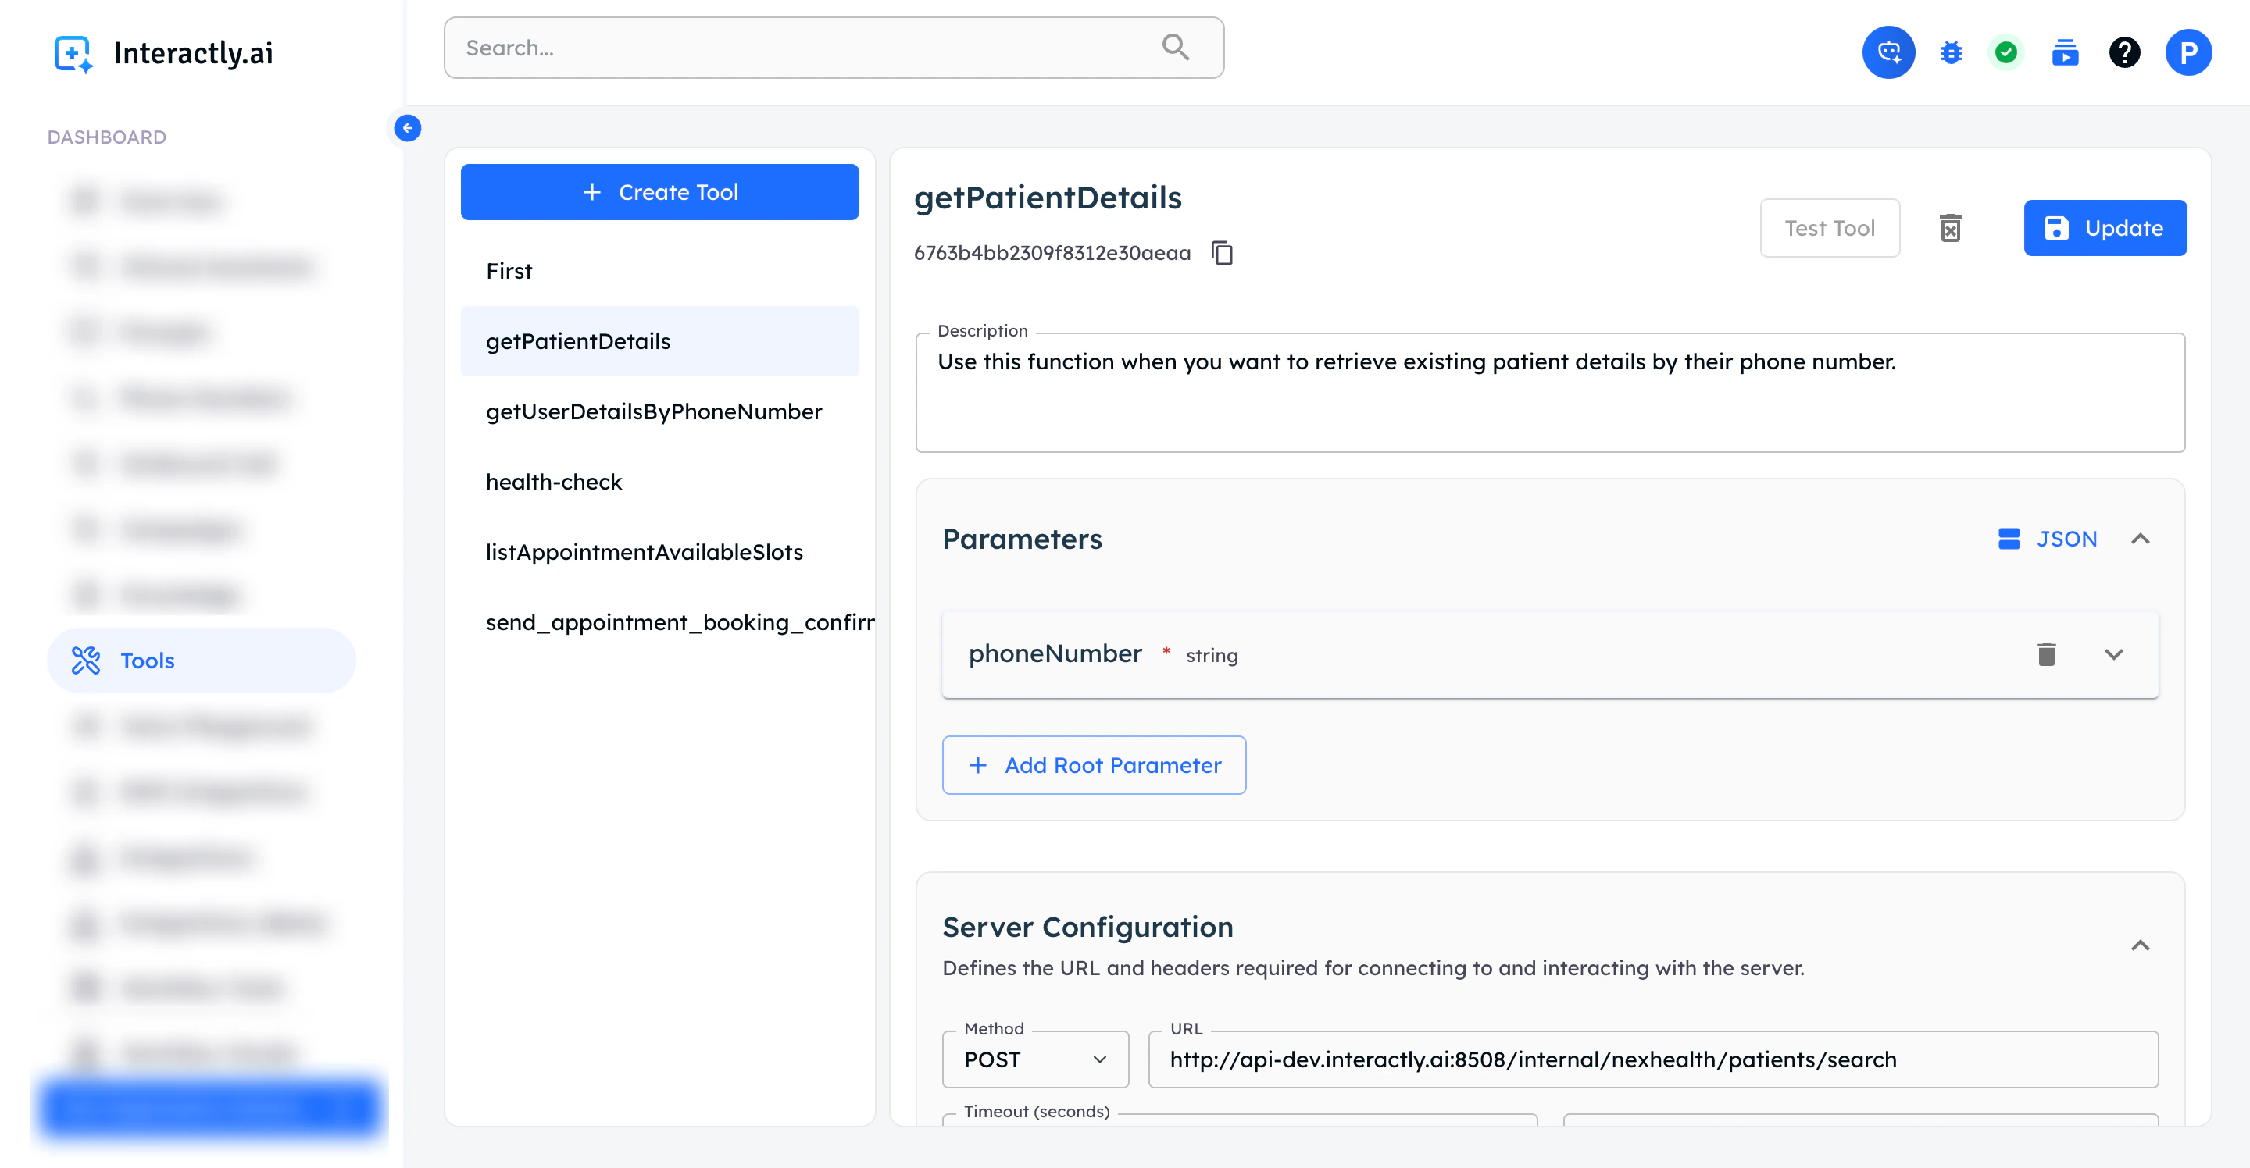
Task: Click the green status checkmark icon
Action: click(x=2006, y=52)
